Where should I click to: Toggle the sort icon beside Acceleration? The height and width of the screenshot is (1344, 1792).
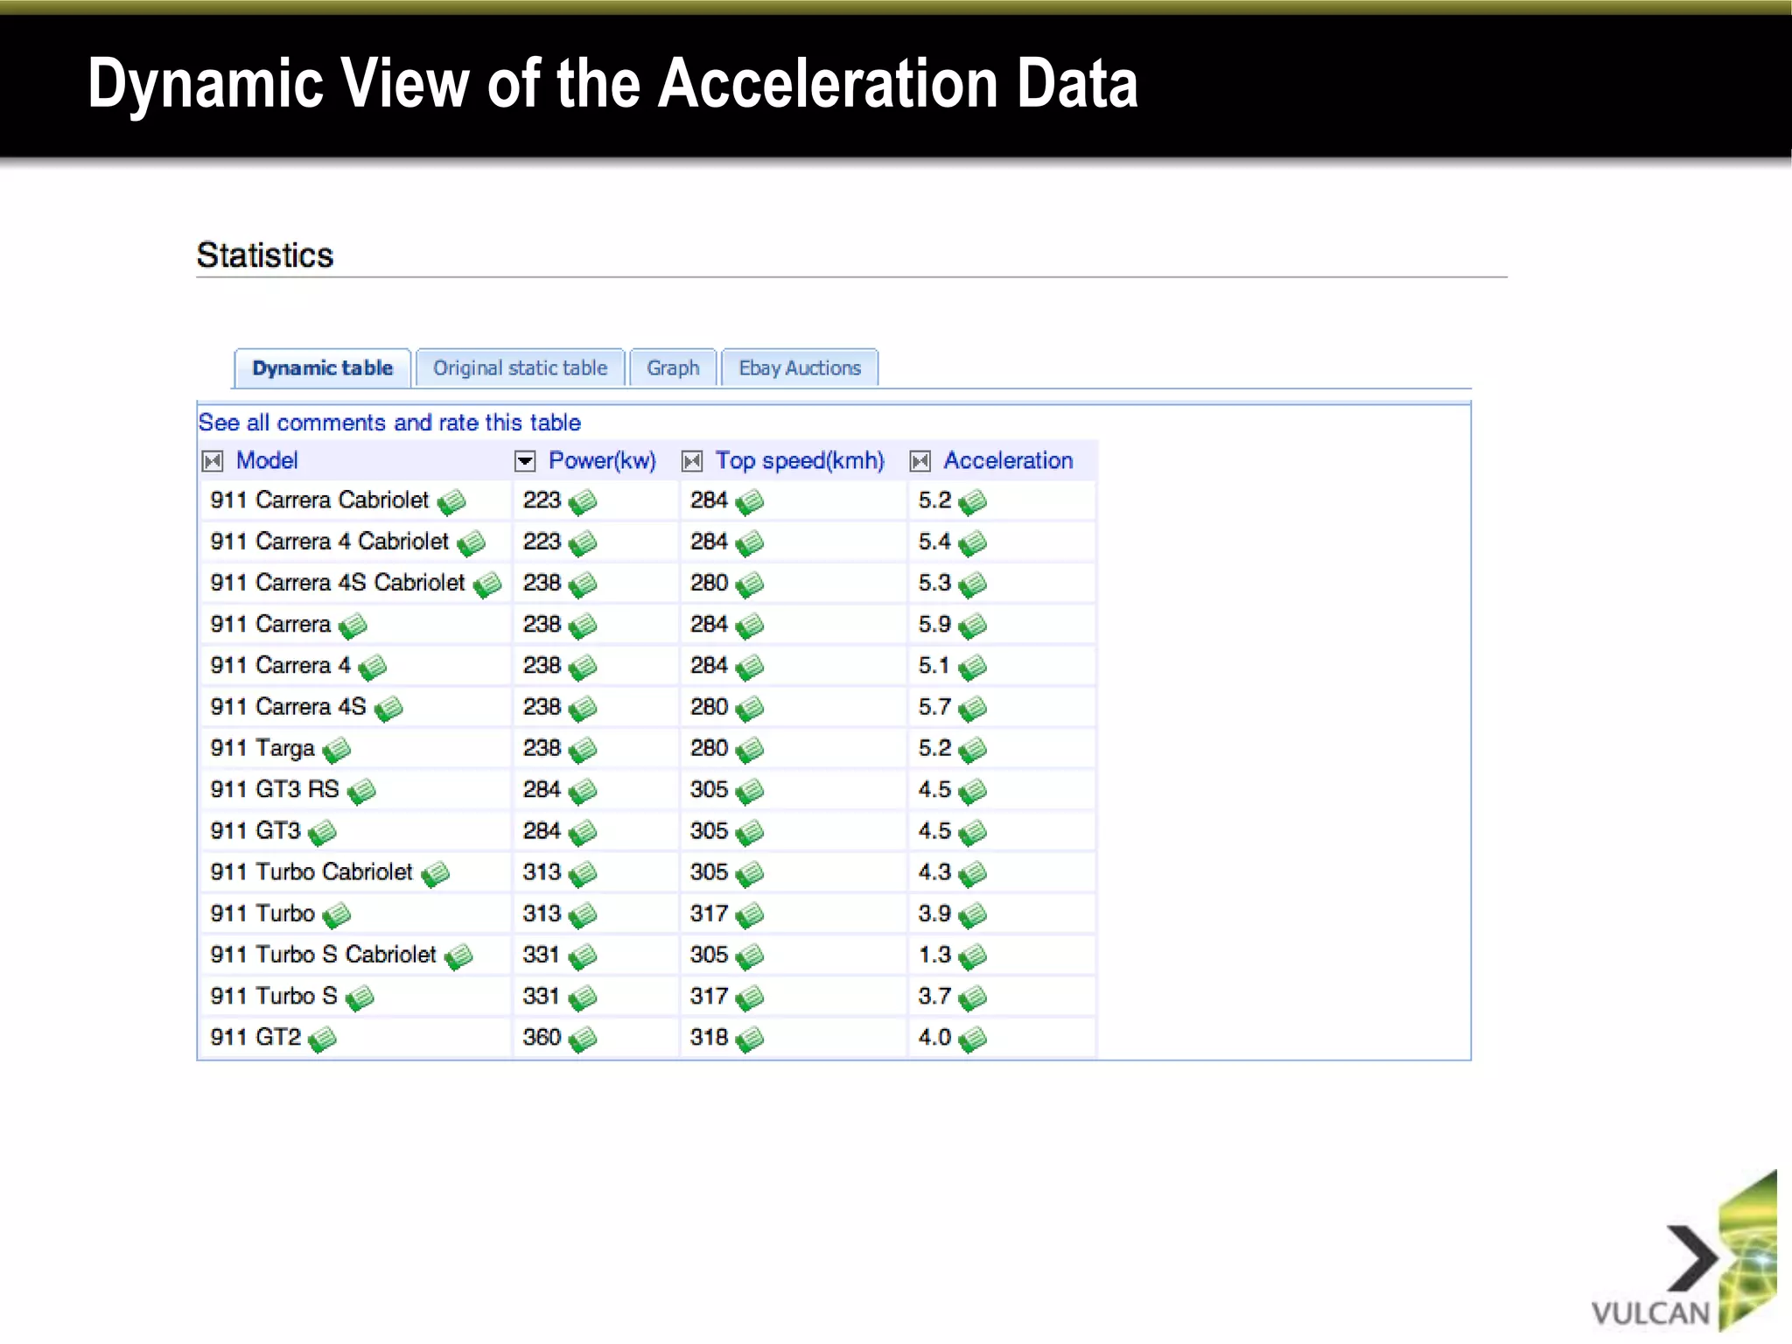(920, 461)
